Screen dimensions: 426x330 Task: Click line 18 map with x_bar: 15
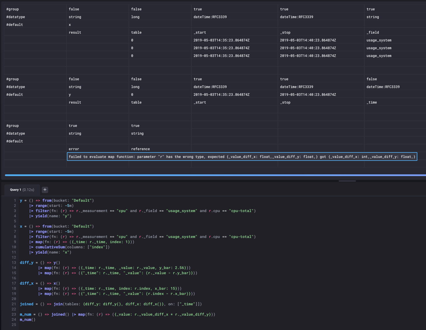[x=110, y=289]
